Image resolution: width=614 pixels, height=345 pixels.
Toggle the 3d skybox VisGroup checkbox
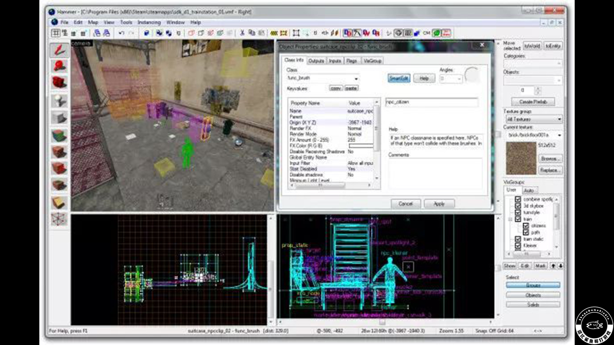click(518, 206)
